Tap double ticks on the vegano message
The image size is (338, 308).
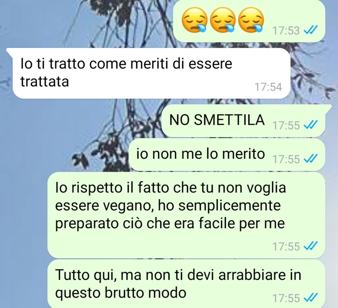pyautogui.click(x=310, y=246)
